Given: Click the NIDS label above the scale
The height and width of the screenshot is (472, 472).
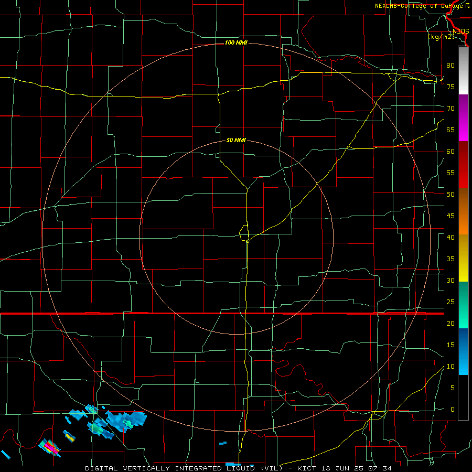Looking at the screenshot, I should 460,31.
